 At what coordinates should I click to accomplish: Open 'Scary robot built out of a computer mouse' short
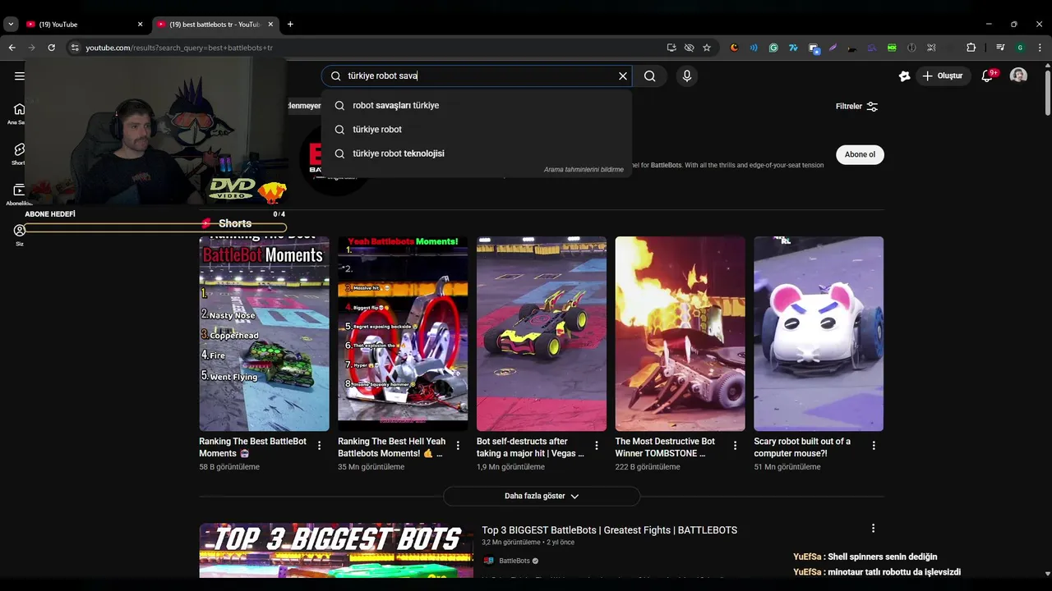click(x=819, y=333)
